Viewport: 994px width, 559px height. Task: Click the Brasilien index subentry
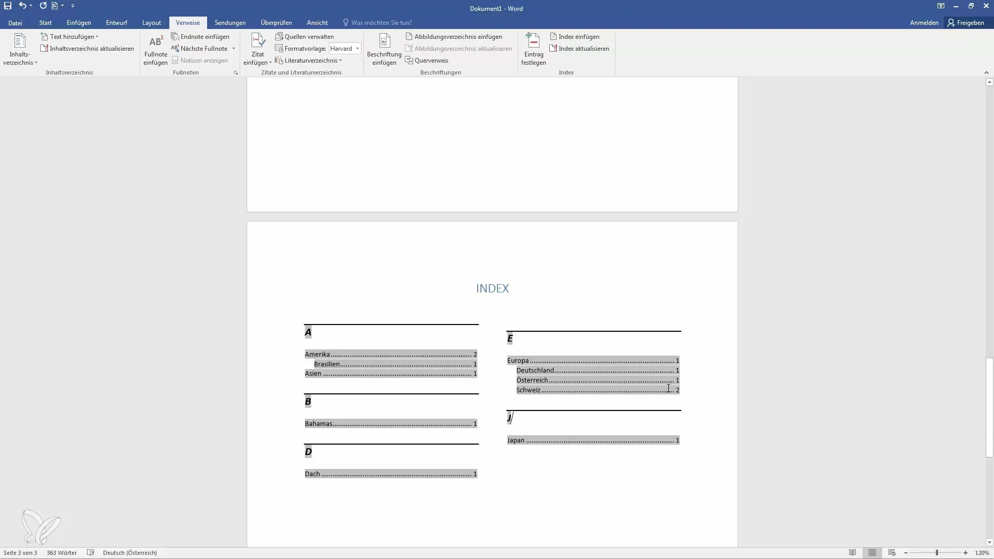tap(396, 364)
